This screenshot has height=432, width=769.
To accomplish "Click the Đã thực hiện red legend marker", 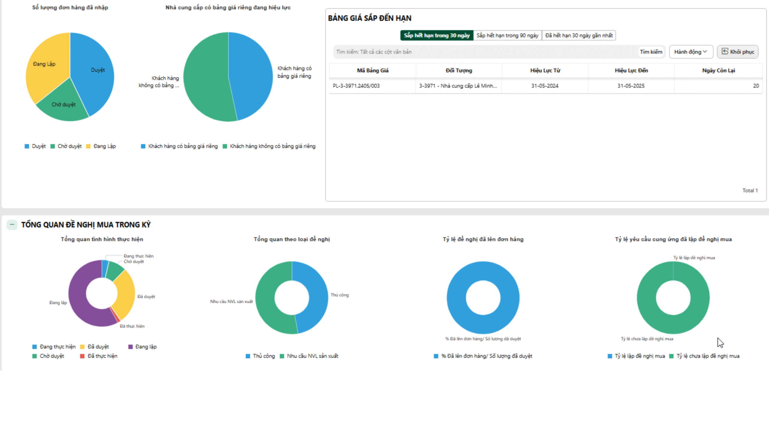I will 82,356.
